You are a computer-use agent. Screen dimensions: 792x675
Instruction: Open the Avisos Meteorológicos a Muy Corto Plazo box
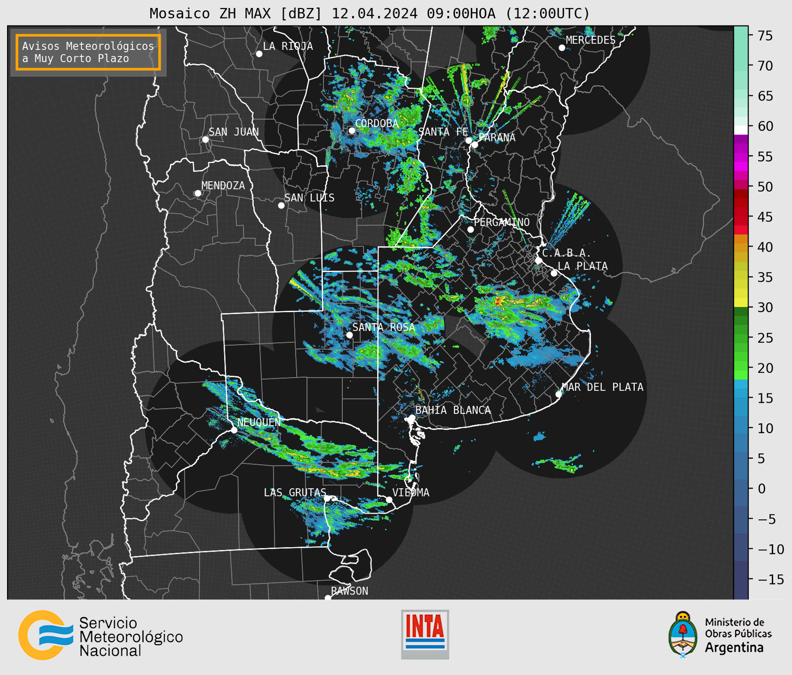(88, 52)
